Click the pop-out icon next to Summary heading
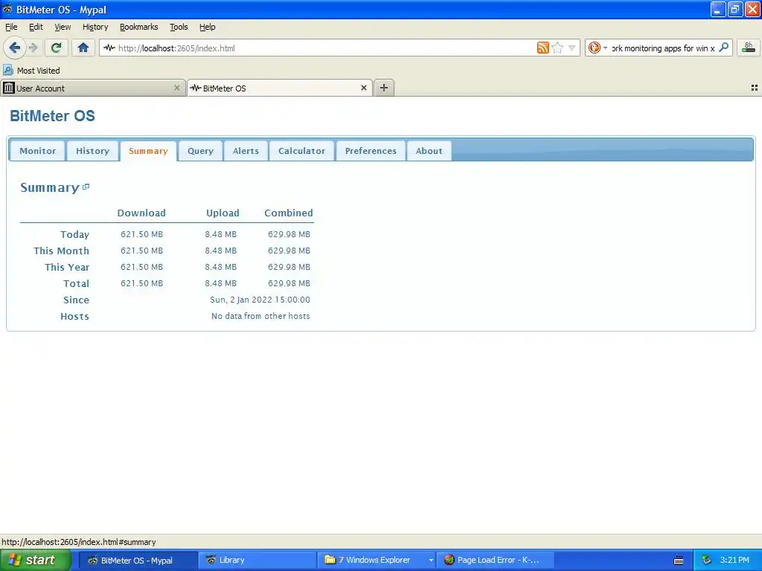Screen dimensions: 762x571 pyautogui.click(x=86, y=187)
